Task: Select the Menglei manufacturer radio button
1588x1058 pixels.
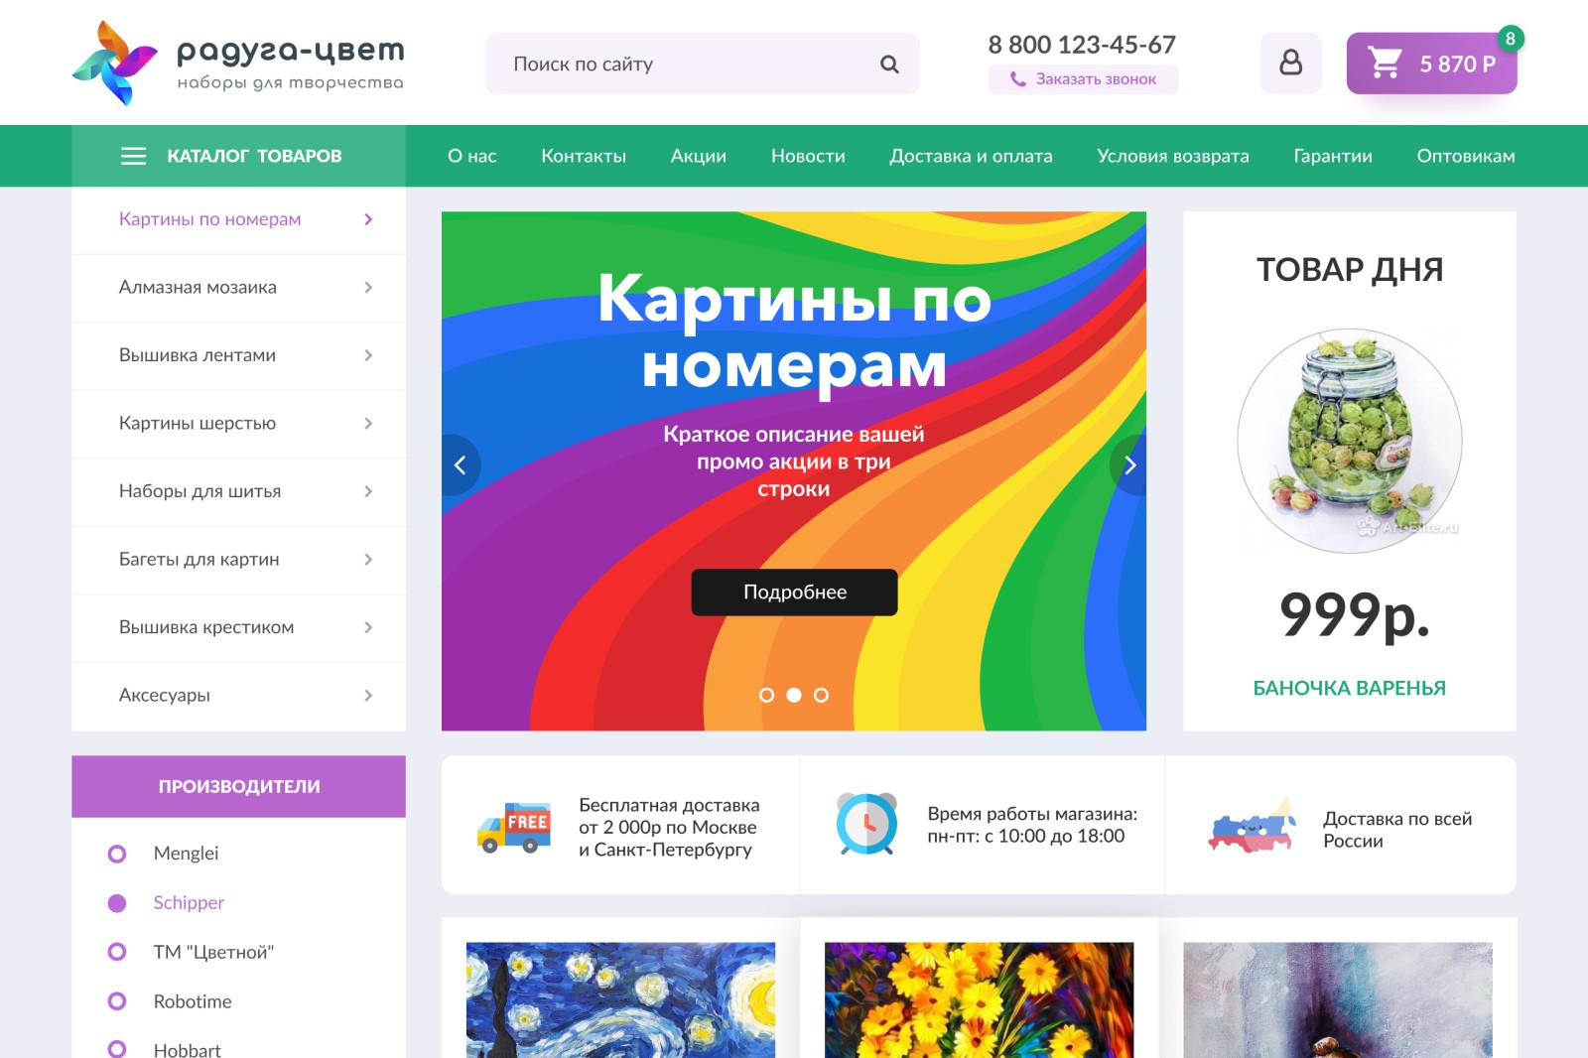Action: [117, 854]
